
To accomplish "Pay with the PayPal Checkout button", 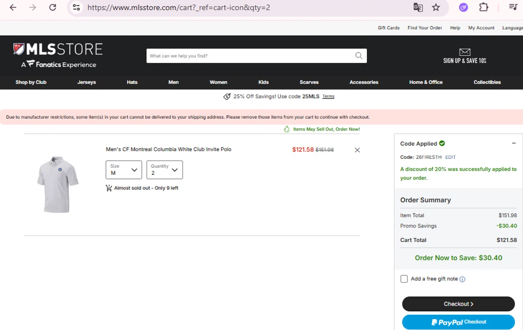I will tap(458, 322).
